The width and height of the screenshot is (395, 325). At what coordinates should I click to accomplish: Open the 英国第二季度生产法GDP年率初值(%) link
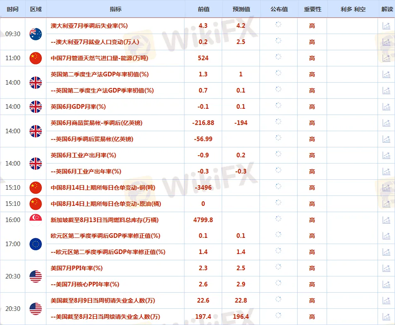point(99,74)
